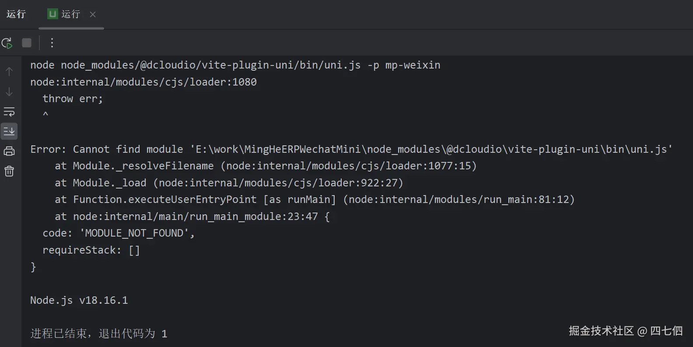Click the Print icon in the sidebar

click(9, 151)
